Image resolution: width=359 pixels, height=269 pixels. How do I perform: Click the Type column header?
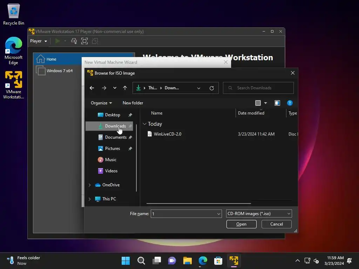(x=293, y=113)
